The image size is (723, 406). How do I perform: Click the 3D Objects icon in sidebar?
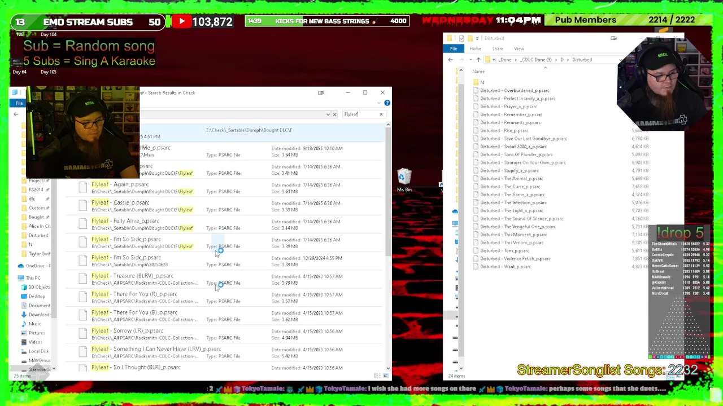(24, 287)
